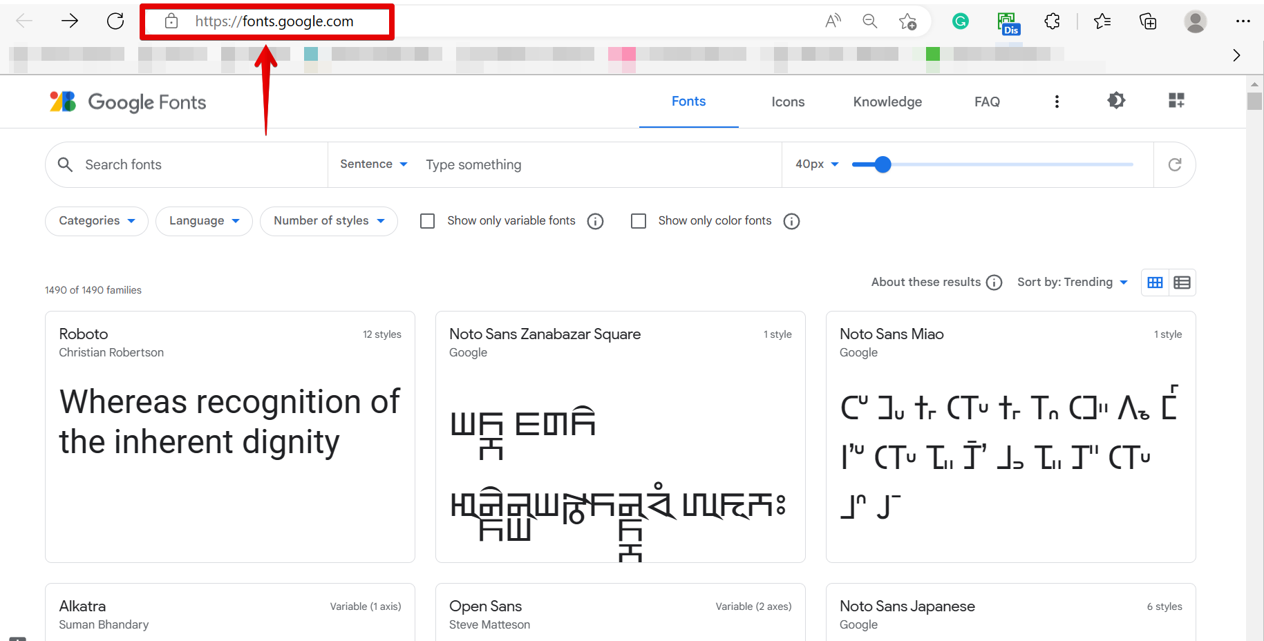This screenshot has height=641, width=1264.
Task: Click the page vertical scrollbar thumb
Action: pyautogui.click(x=1254, y=101)
